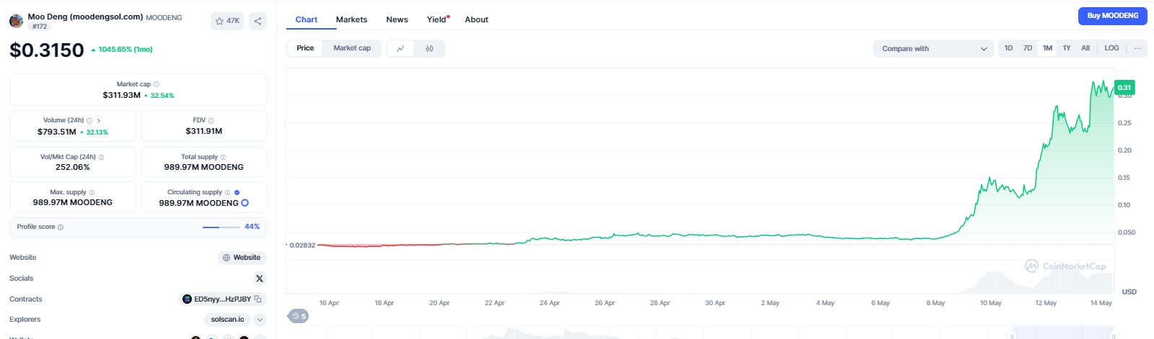Screen dimensions: 1154x339
Task: Open the News tab
Action: coord(397,19)
